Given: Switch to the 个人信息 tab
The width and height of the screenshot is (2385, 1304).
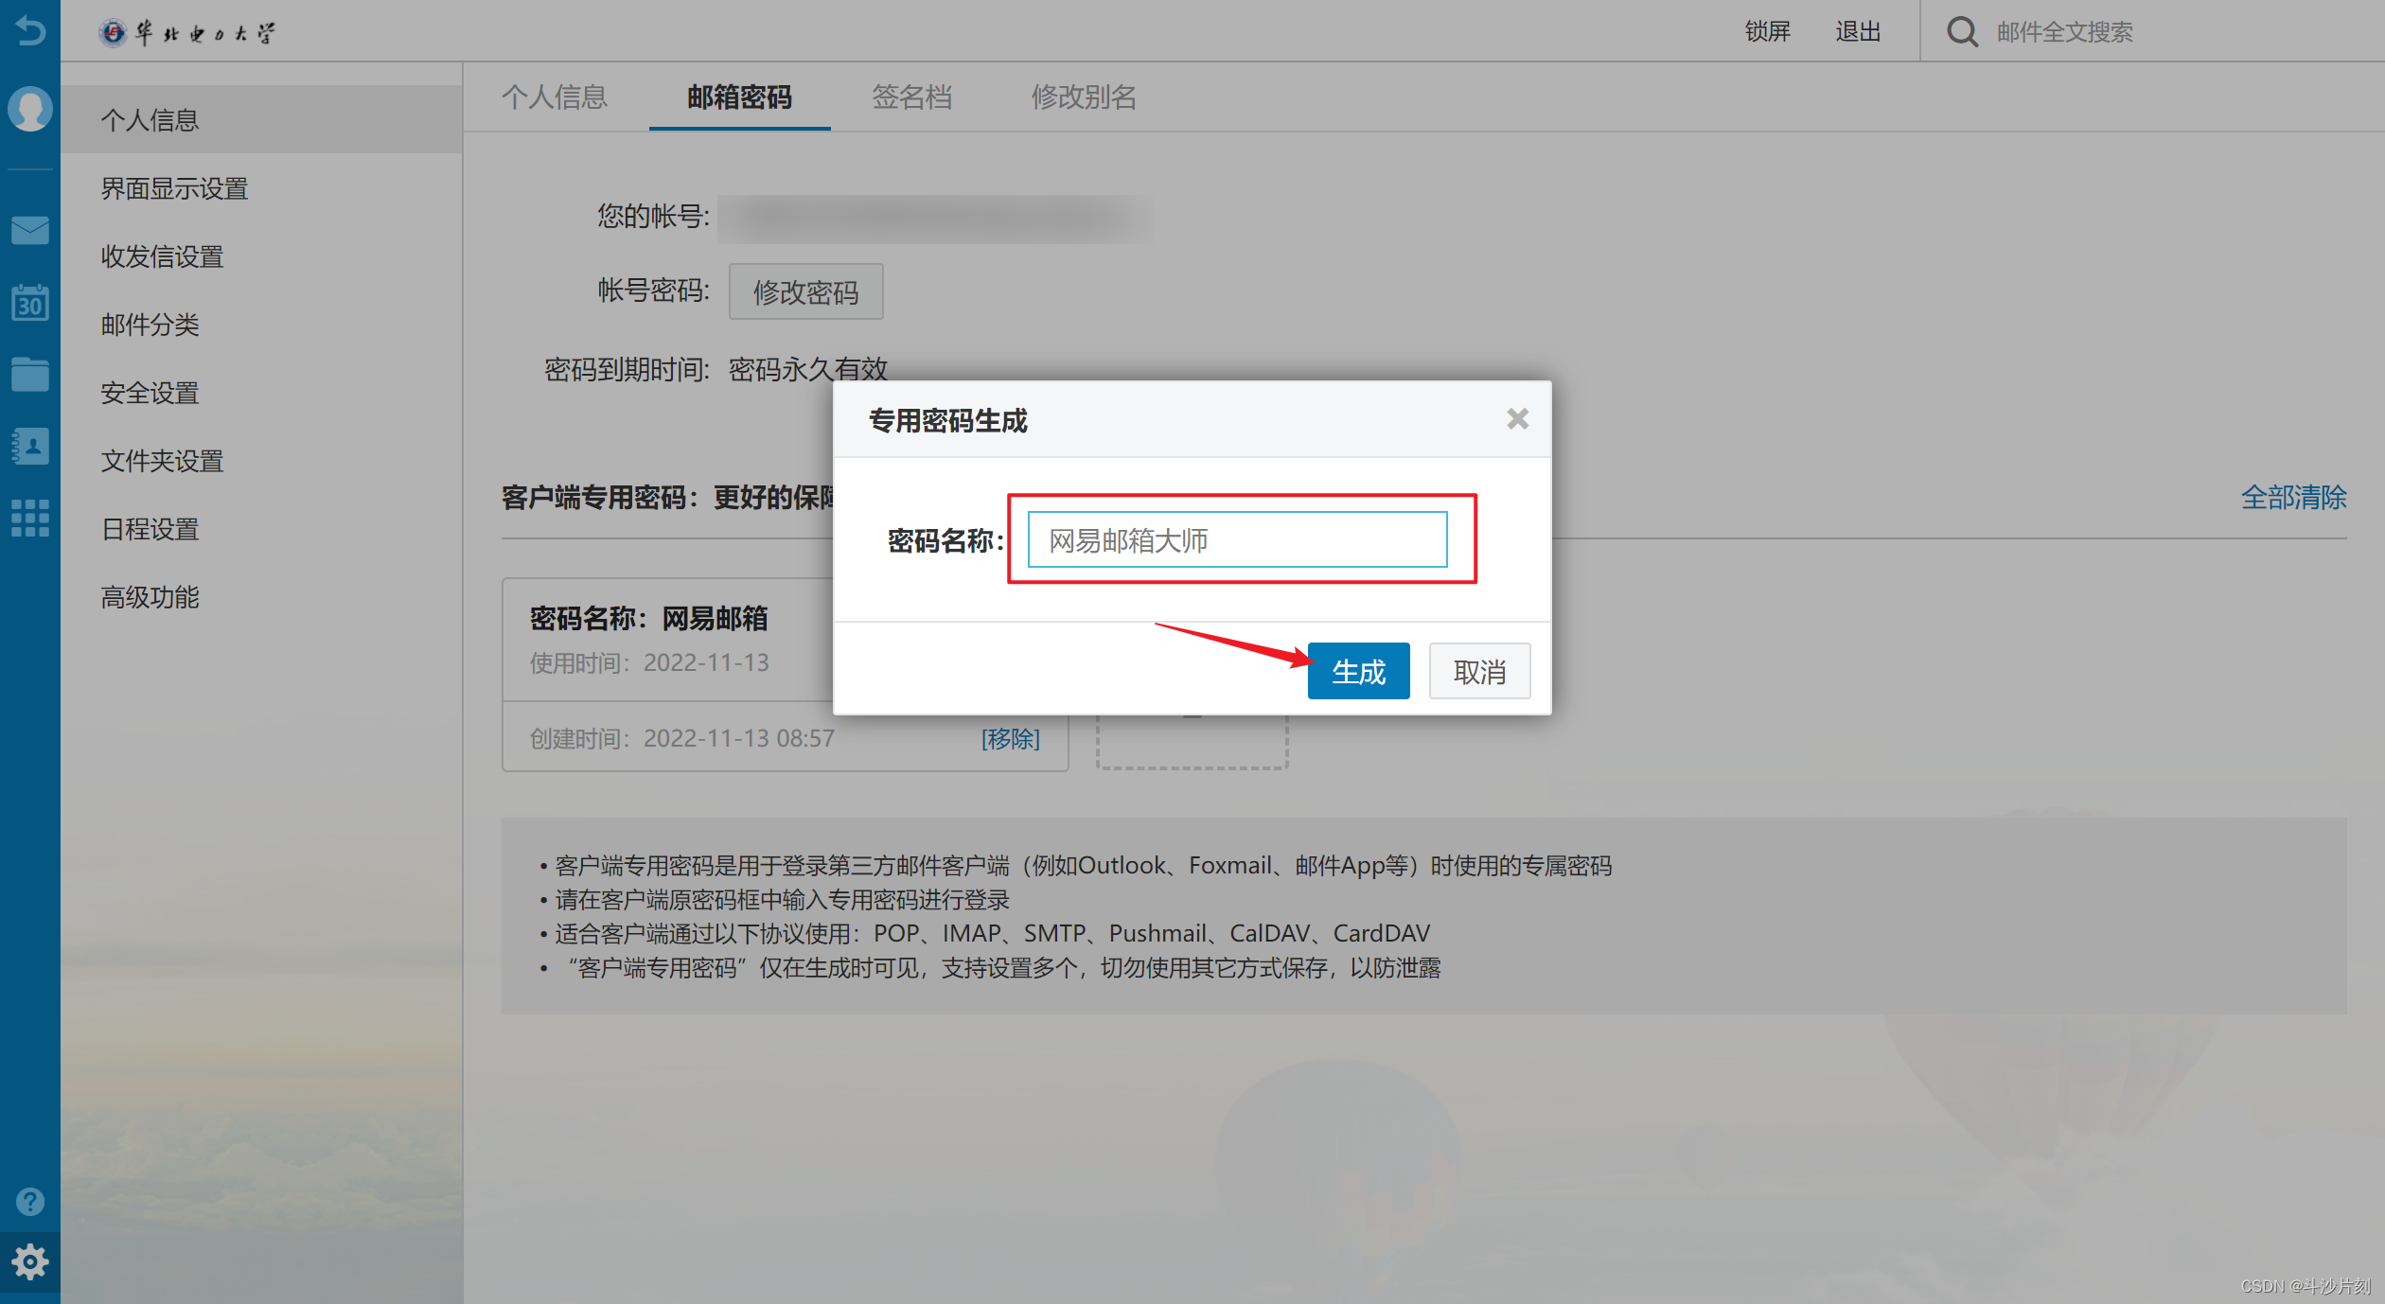Looking at the screenshot, I should 556,97.
